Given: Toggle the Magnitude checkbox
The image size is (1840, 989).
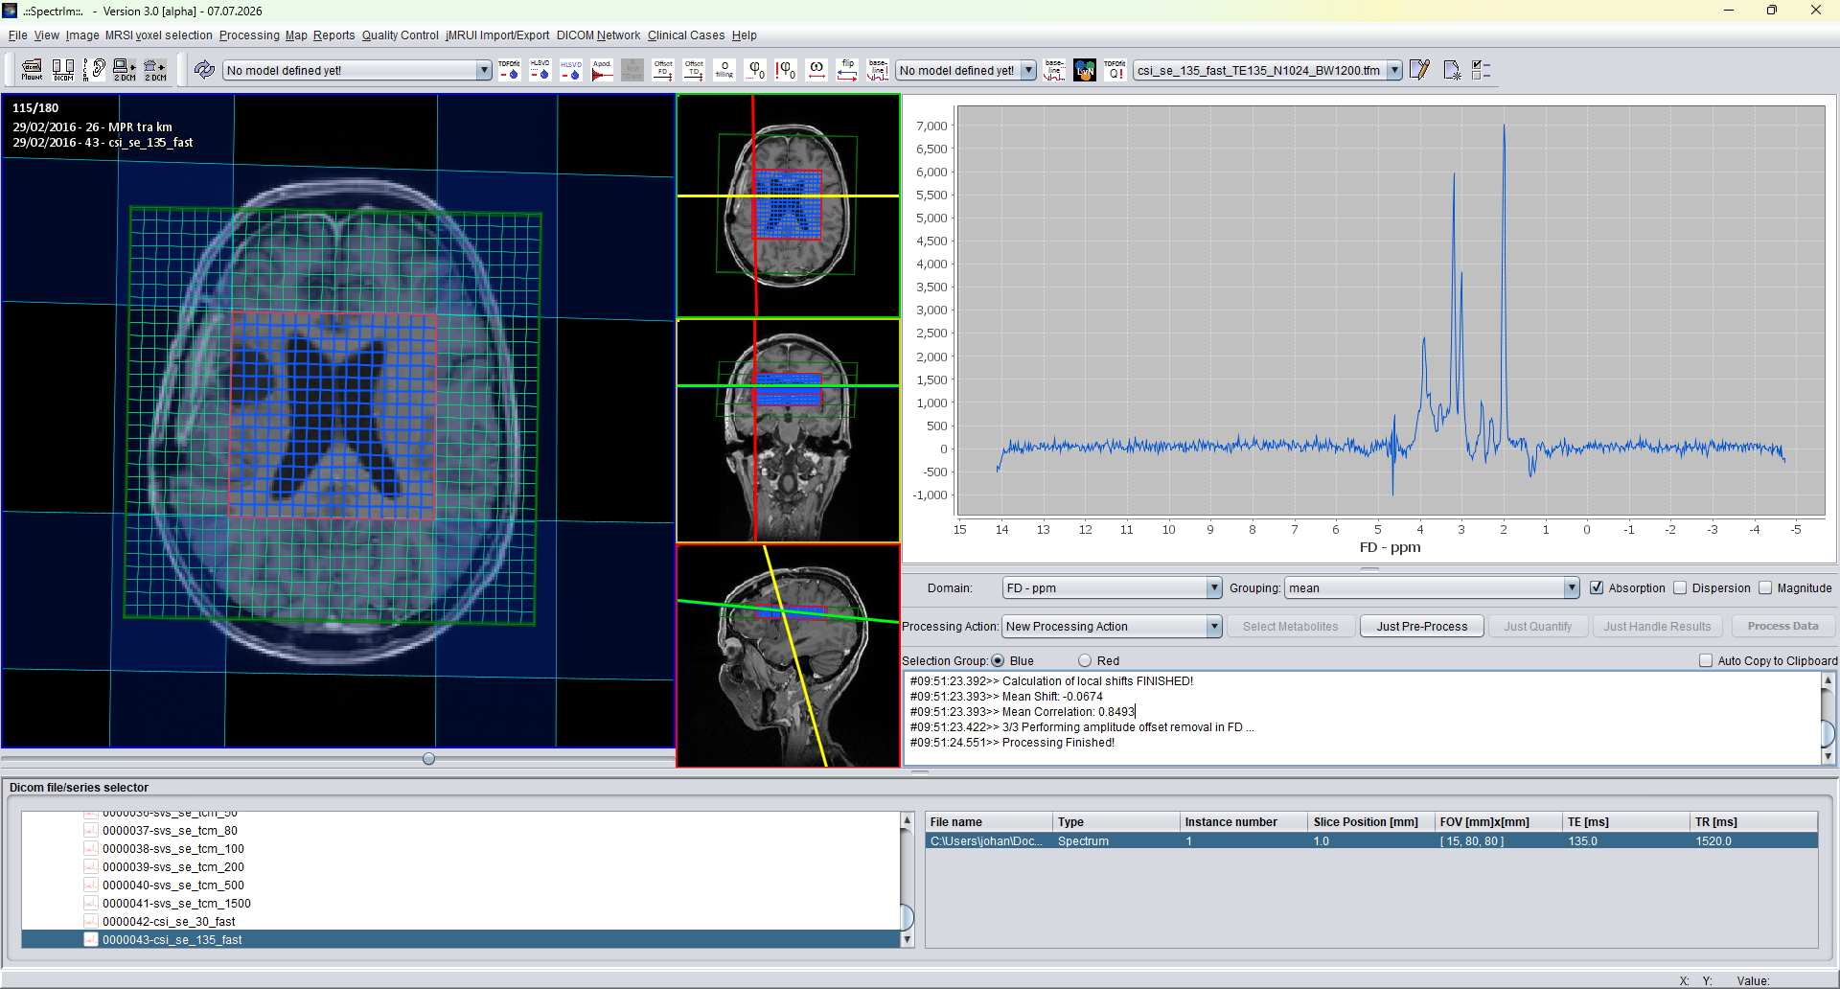Looking at the screenshot, I should 1765,587.
